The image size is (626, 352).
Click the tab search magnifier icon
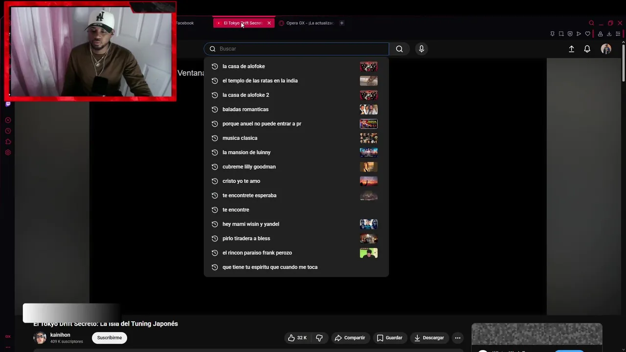pyautogui.click(x=591, y=23)
